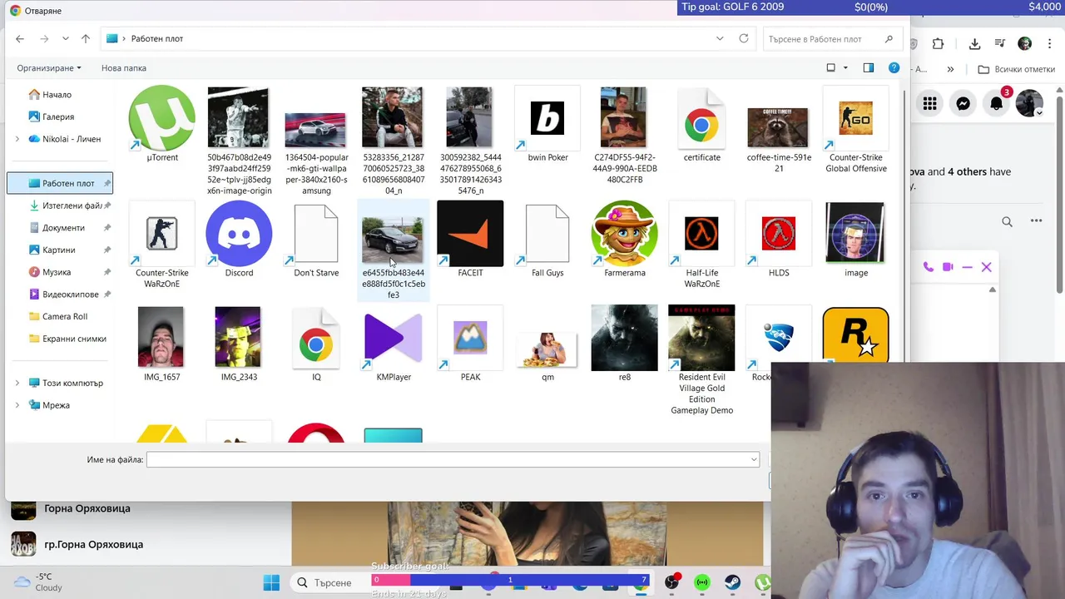Screen dimensions: 1065x599
Task: Click the taskbar Търсене search box
Action: point(333,582)
